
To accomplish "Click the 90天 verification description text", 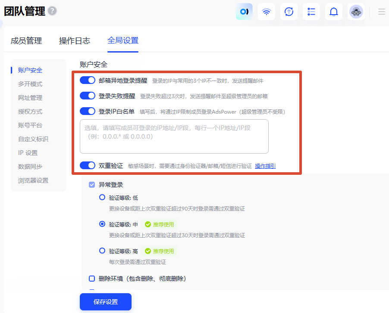I will click(x=177, y=209).
